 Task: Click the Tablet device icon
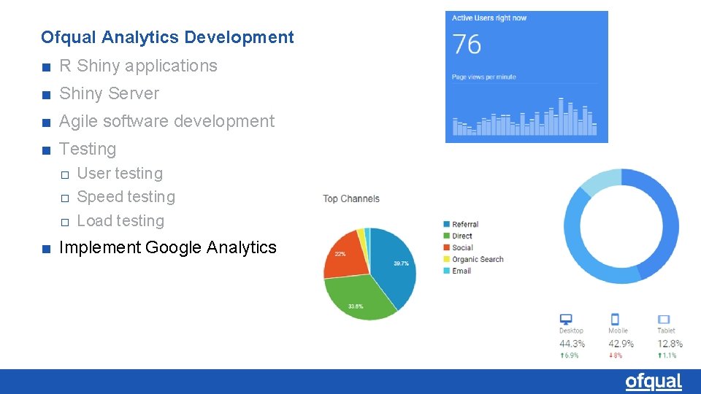click(x=664, y=320)
